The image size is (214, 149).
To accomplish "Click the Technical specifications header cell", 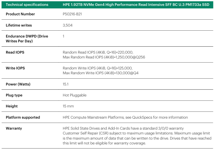I will (27, 5).
